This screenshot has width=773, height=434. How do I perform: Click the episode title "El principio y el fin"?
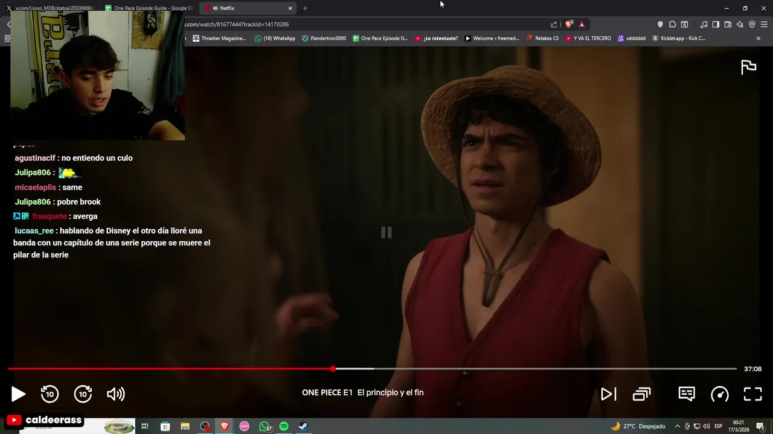click(390, 392)
